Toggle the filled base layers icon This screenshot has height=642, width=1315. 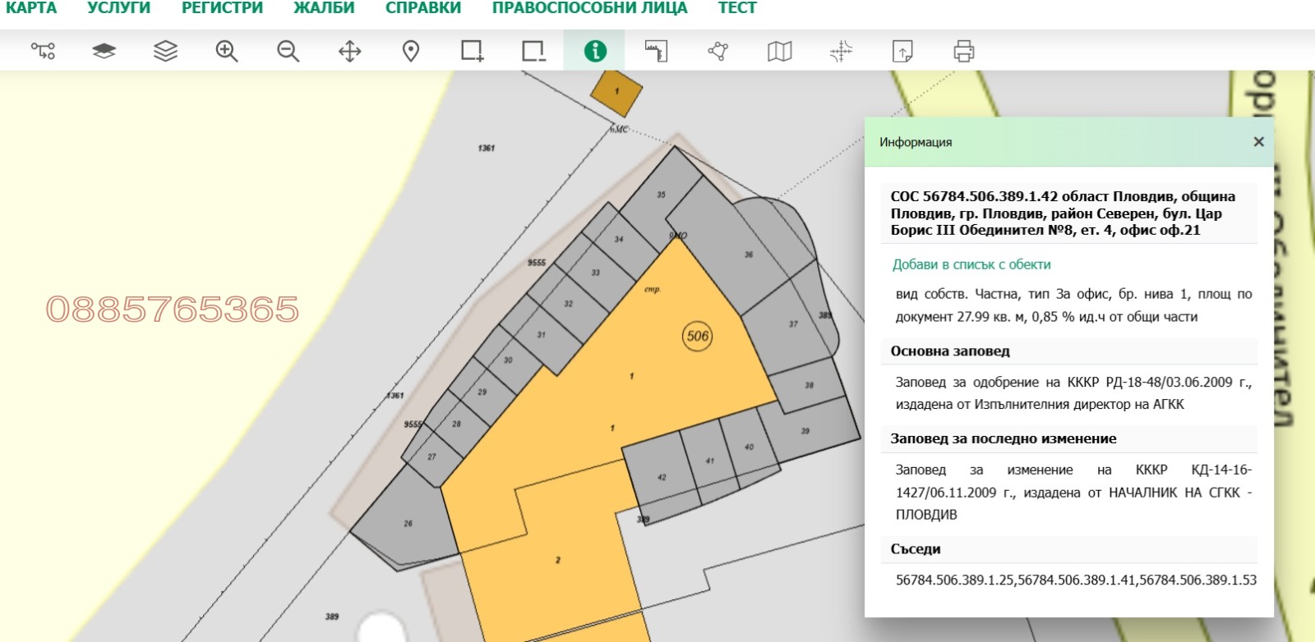(104, 51)
